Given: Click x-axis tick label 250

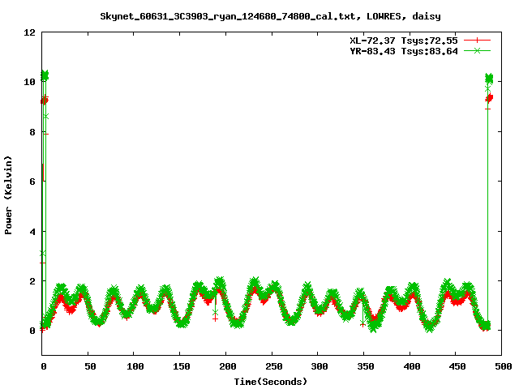Looking at the screenshot, I should (x=274, y=366).
